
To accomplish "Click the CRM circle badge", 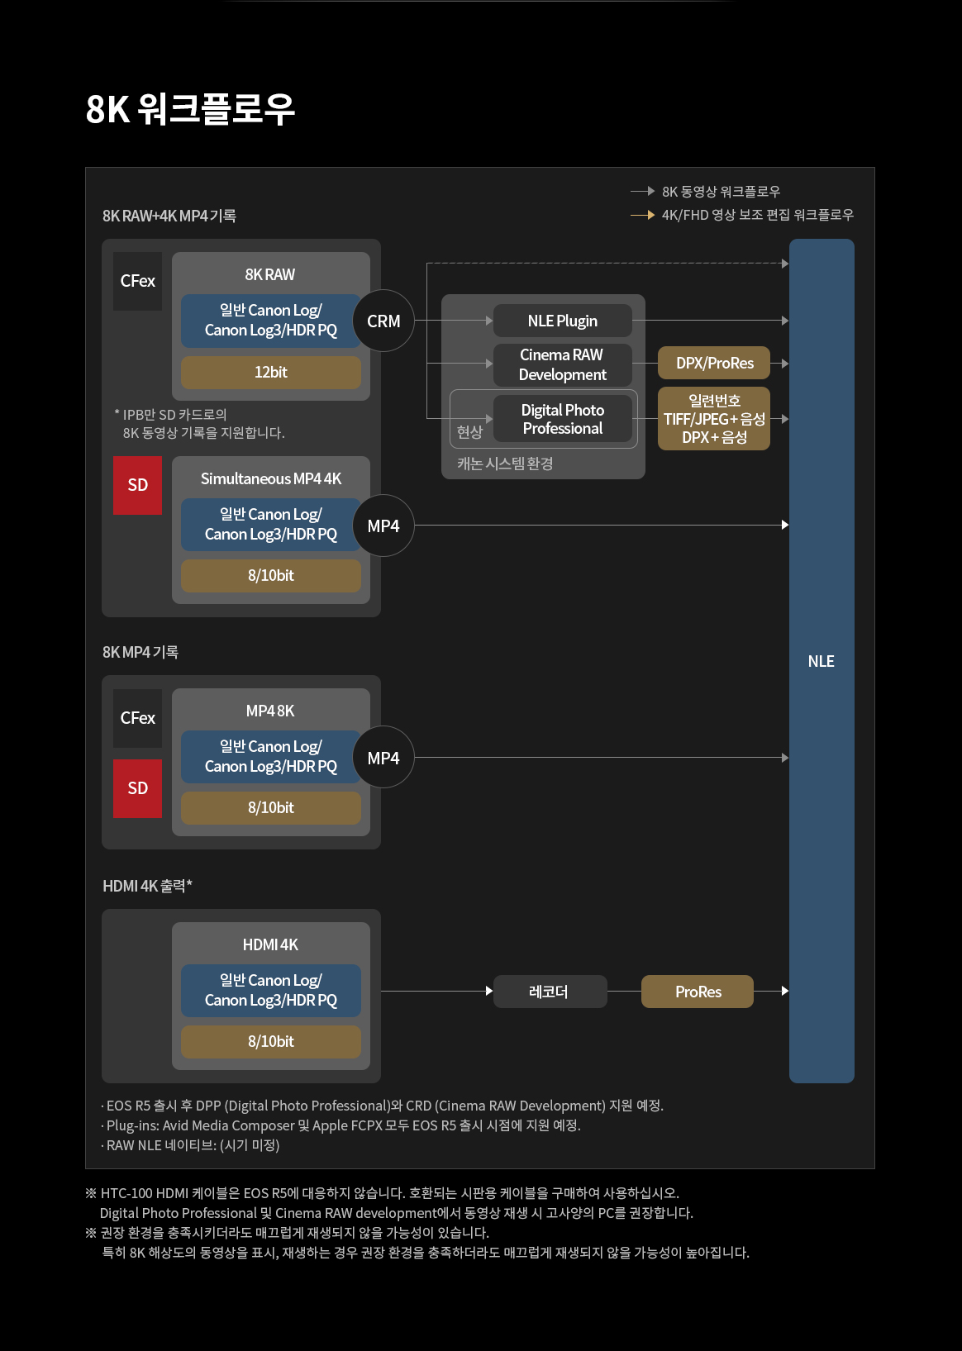I will click(383, 321).
